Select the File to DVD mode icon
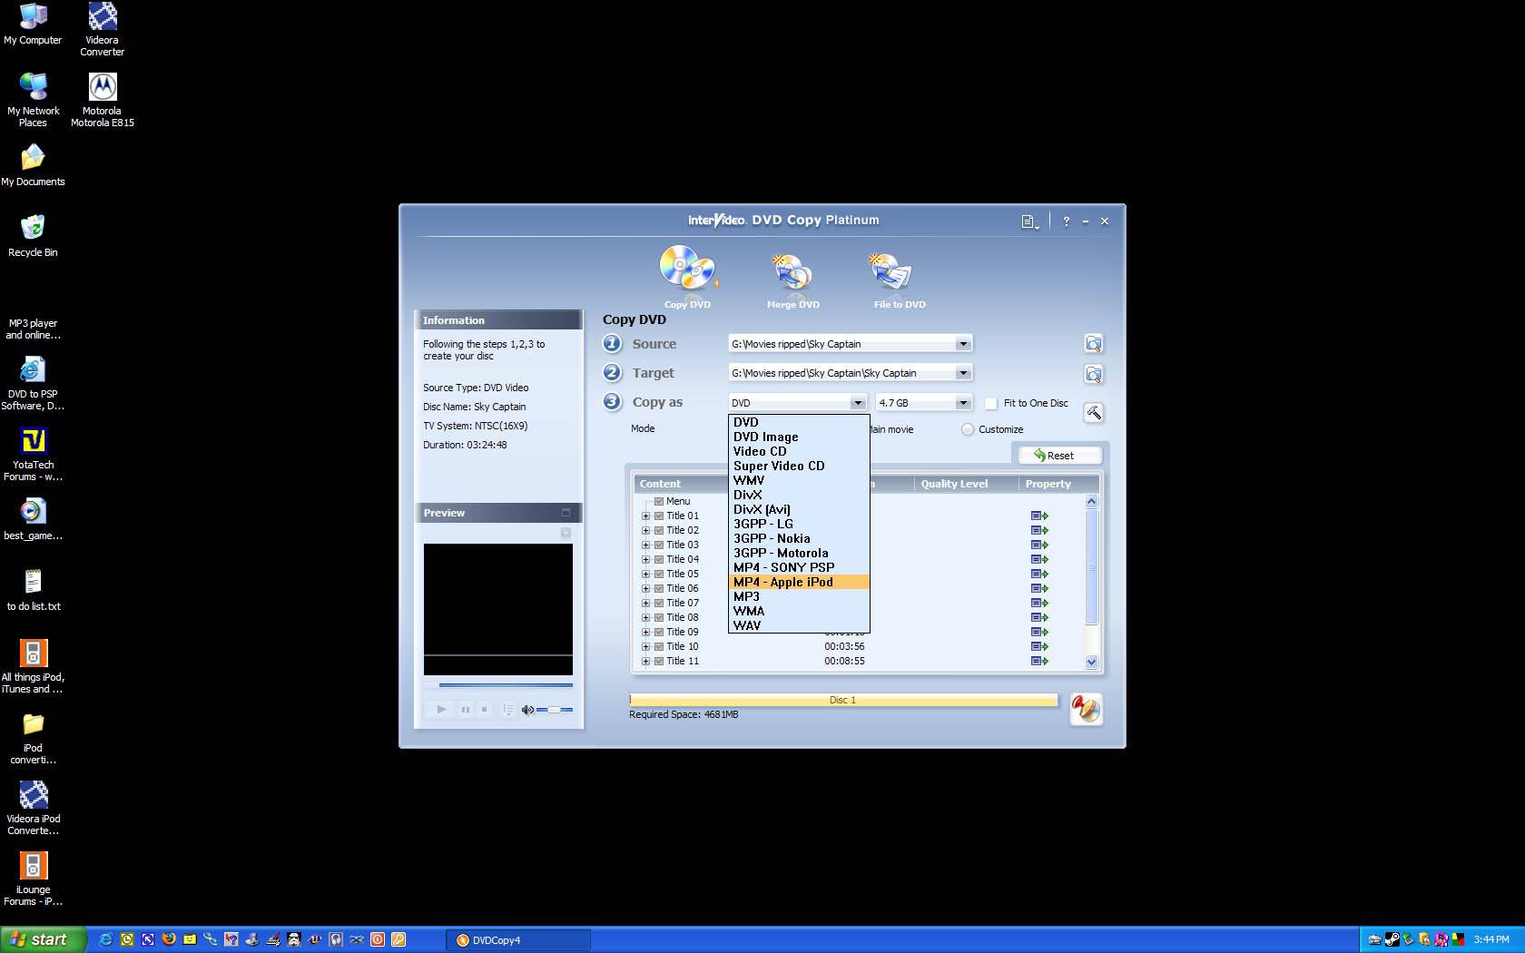Viewport: 1525px width, 953px height. 890,271
